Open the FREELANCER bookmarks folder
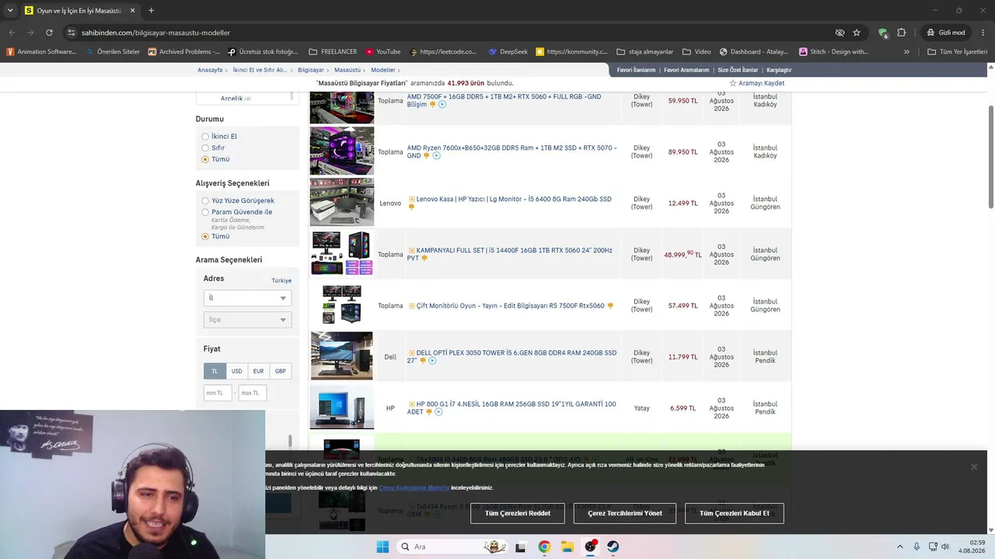Viewport: 995px width, 559px height. pos(333,52)
